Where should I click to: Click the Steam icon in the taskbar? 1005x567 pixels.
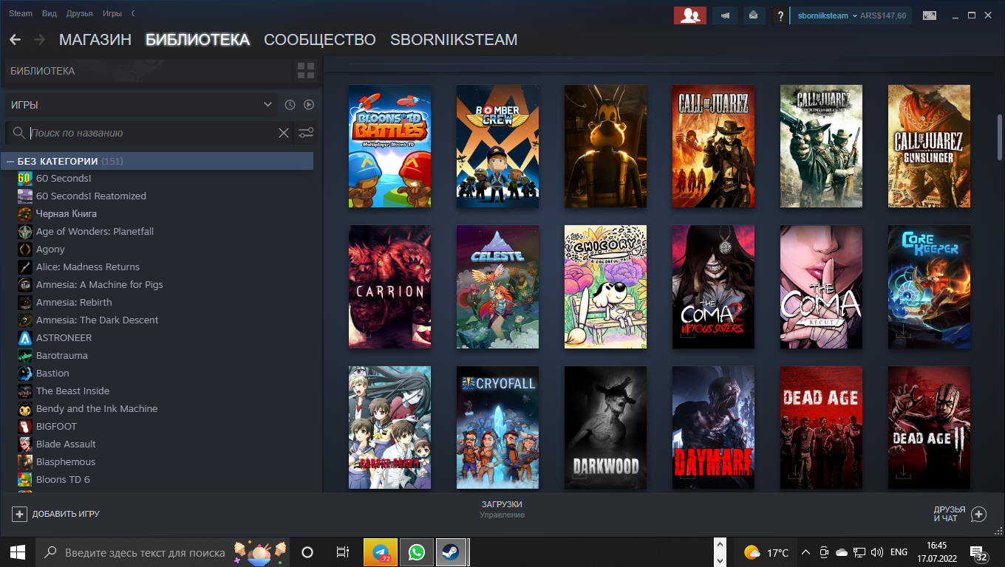pos(450,552)
